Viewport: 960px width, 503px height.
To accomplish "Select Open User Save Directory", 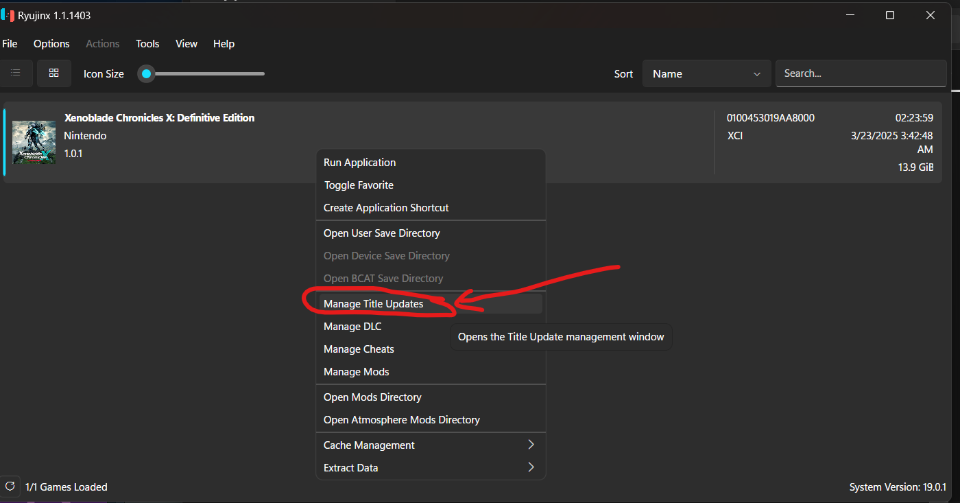I will click(431, 233).
